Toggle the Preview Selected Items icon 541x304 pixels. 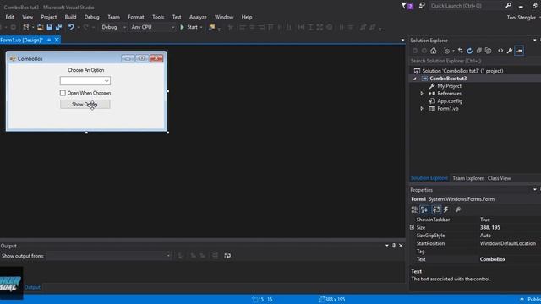pyautogui.click(x=519, y=51)
